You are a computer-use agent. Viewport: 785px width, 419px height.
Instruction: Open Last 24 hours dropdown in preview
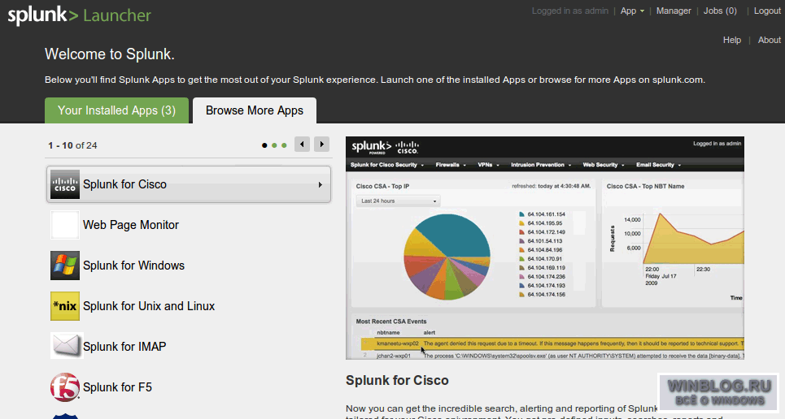pyautogui.click(x=399, y=201)
